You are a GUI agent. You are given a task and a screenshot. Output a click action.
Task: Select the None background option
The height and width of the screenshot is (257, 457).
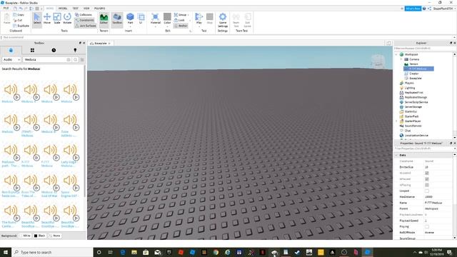pyautogui.click(x=55, y=236)
